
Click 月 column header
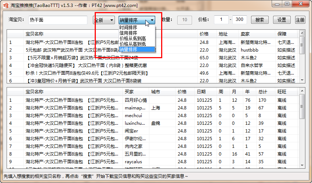pyautogui.click(x=236, y=92)
